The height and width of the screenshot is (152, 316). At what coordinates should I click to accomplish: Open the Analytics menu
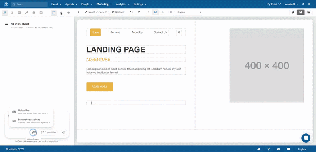[122, 4]
